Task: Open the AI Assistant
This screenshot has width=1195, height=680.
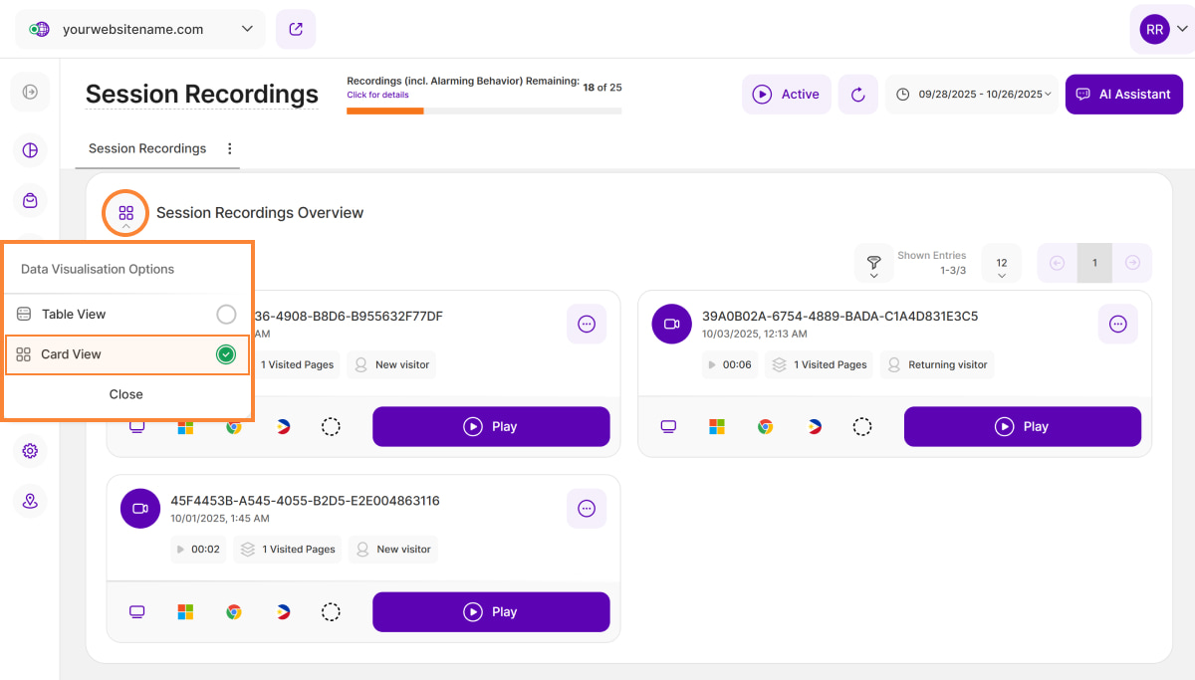Action: (x=1123, y=95)
